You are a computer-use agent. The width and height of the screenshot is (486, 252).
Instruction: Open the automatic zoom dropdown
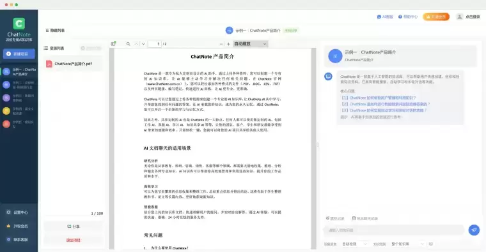(250, 44)
